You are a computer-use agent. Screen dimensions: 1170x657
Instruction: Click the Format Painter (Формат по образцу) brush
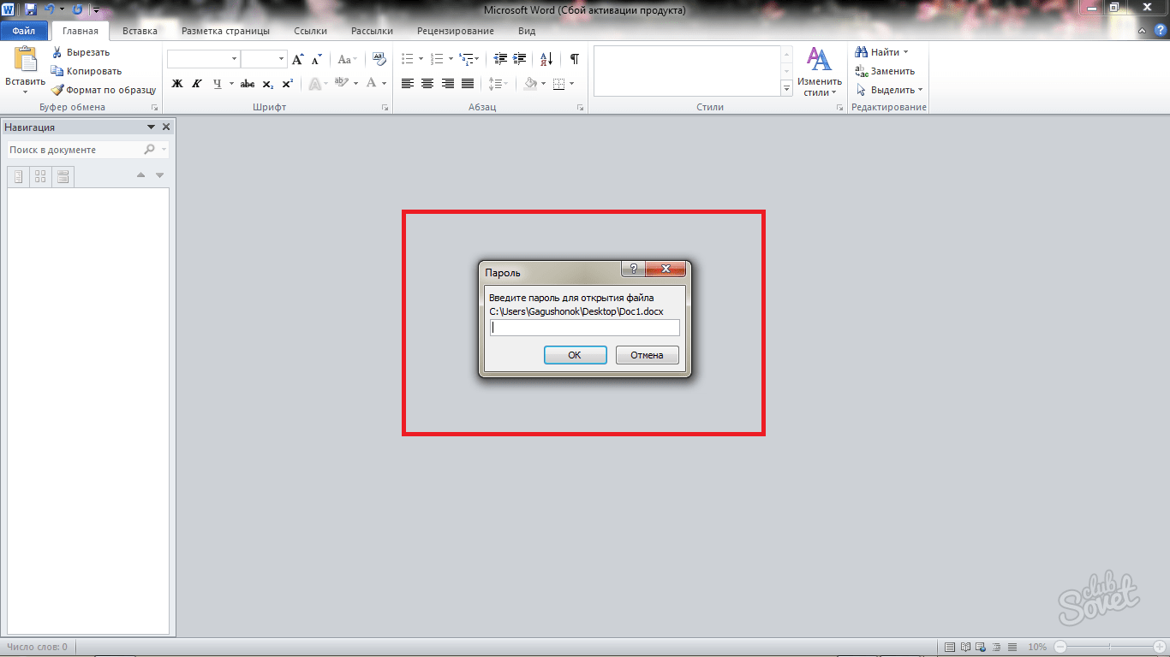pyautogui.click(x=57, y=90)
